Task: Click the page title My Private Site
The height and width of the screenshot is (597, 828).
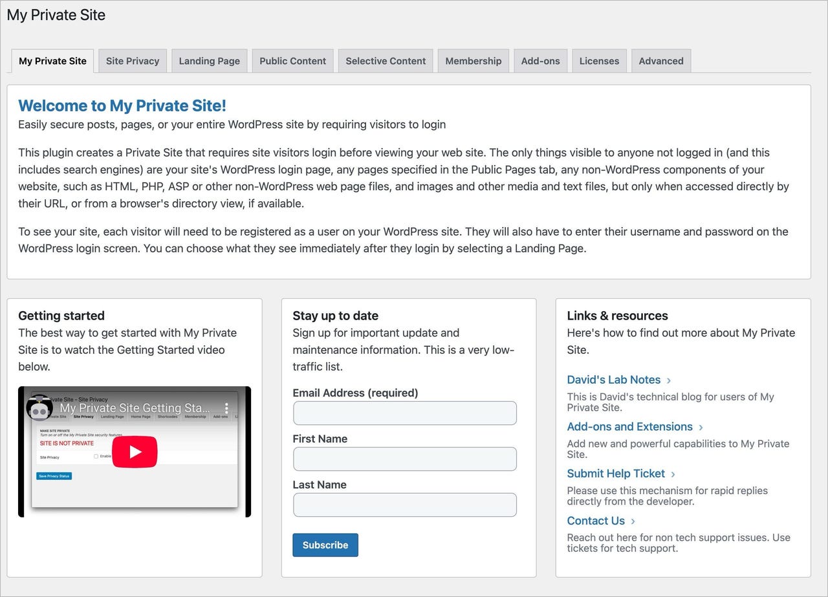Action: 56,15
